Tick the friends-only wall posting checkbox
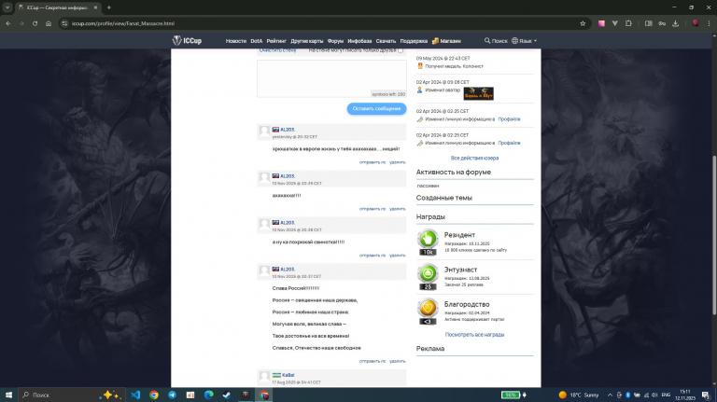Viewport: 717px width, 402px height. coord(401,50)
